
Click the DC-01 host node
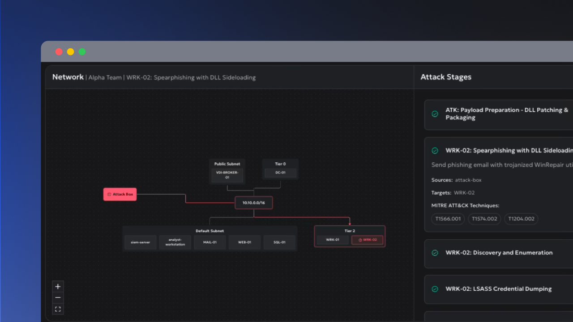[280, 173]
